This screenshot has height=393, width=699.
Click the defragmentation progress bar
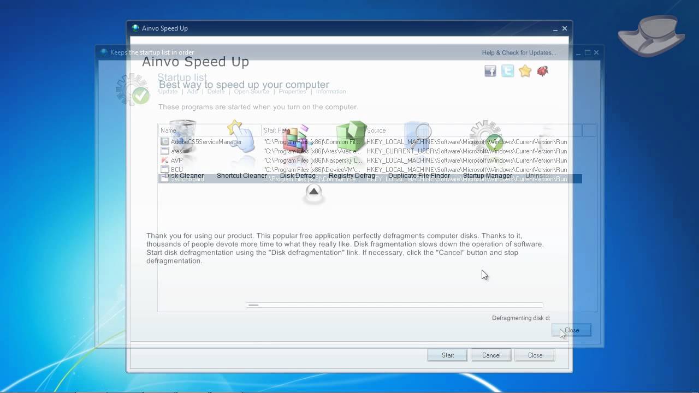394,305
